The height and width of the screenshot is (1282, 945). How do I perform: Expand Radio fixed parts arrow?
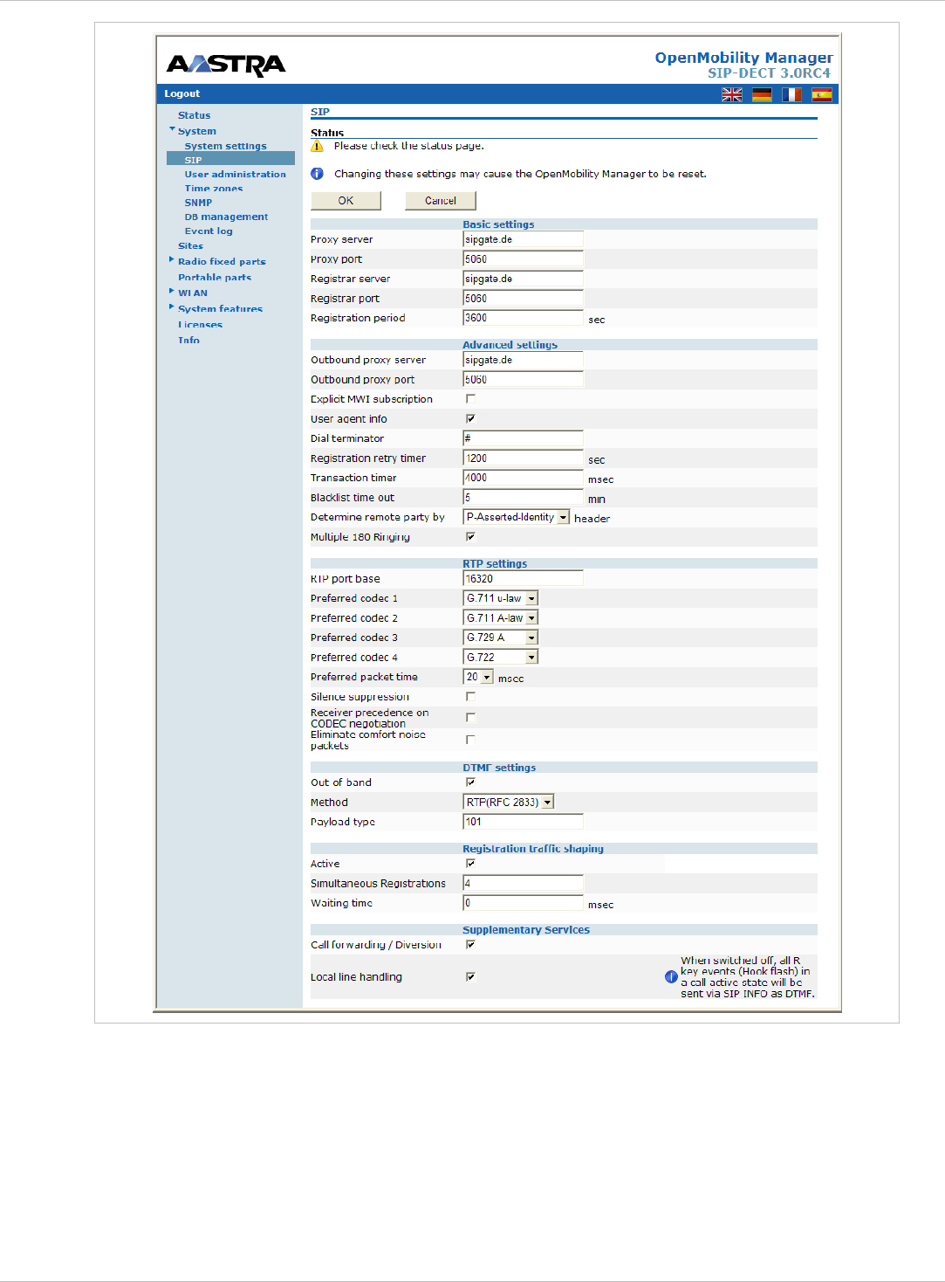[x=171, y=259]
